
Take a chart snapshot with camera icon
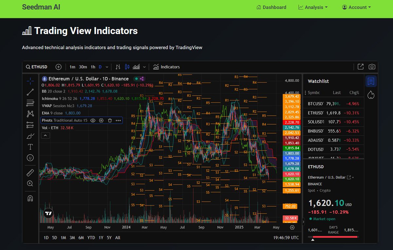372,67
